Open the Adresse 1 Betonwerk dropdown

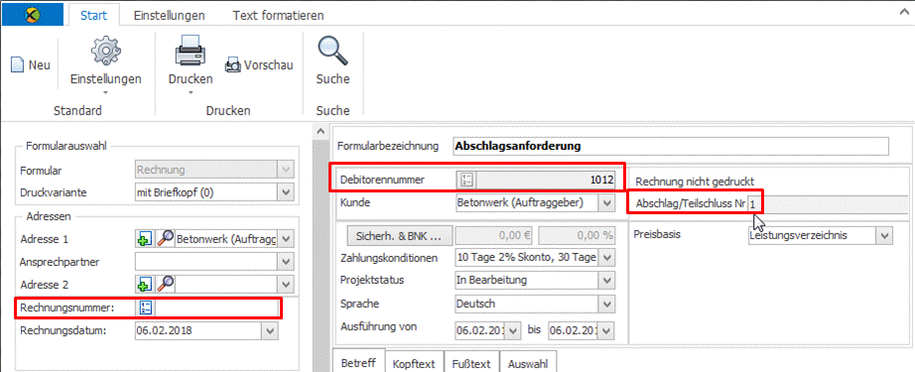(x=286, y=239)
